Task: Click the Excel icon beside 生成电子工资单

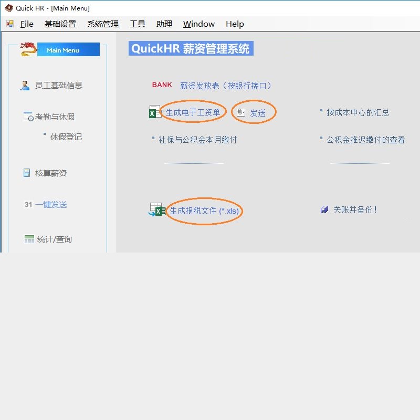Action: pos(155,111)
